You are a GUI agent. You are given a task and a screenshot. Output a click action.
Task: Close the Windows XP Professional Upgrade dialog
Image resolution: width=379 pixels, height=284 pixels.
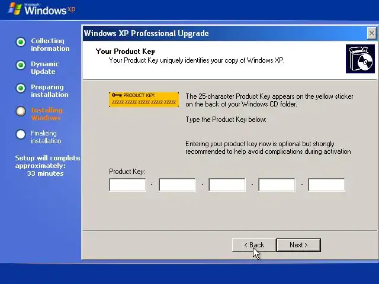(x=371, y=33)
